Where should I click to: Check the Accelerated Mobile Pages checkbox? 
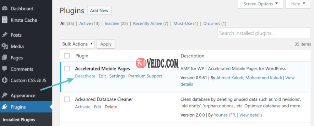pyautogui.click(x=67, y=69)
